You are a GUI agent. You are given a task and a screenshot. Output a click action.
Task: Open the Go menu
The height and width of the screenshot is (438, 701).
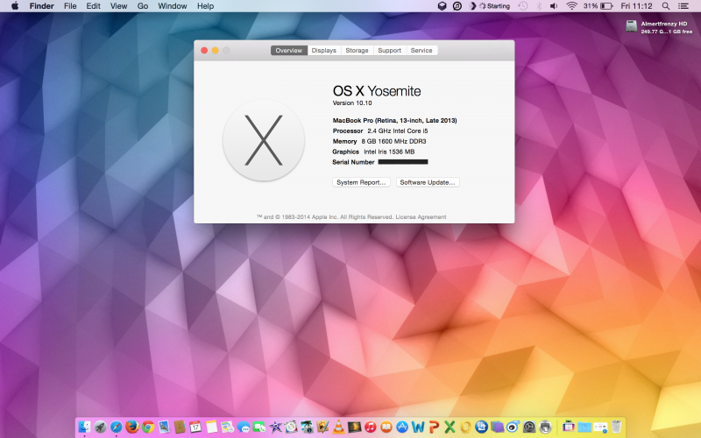142,6
